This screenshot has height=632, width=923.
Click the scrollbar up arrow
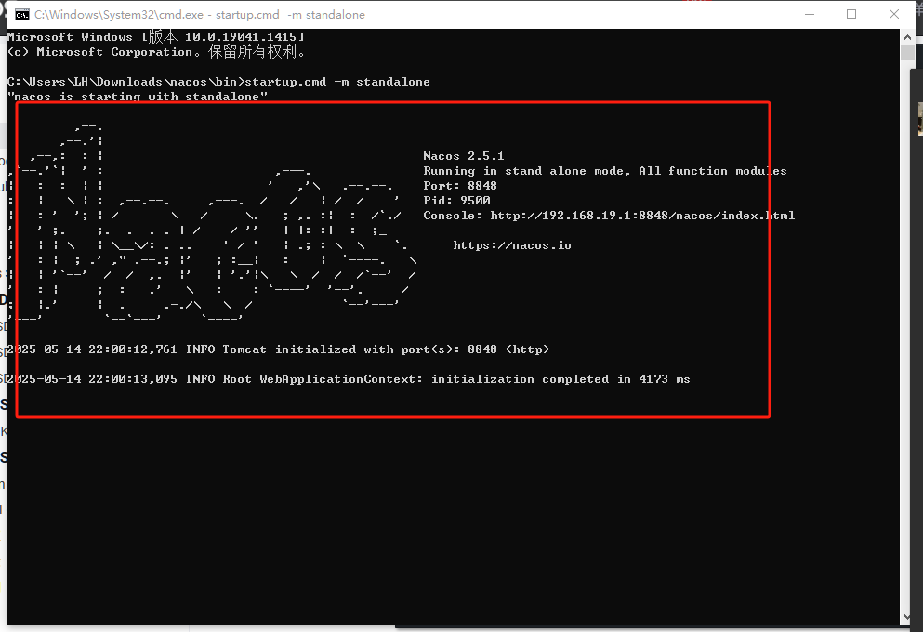(x=907, y=36)
